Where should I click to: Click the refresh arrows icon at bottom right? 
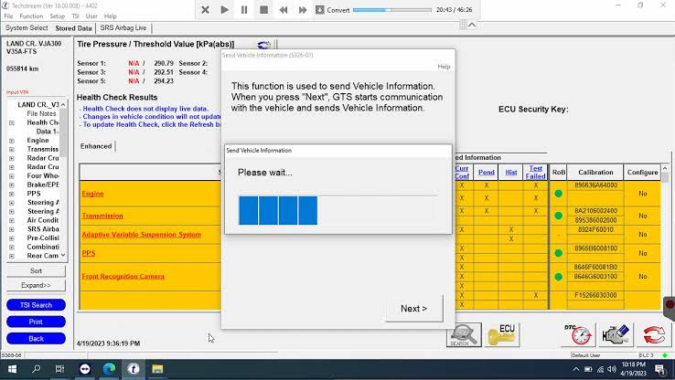pyautogui.click(x=653, y=335)
